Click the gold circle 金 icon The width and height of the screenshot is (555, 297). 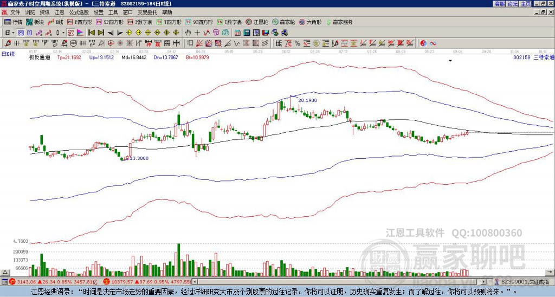[x=316, y=43]
